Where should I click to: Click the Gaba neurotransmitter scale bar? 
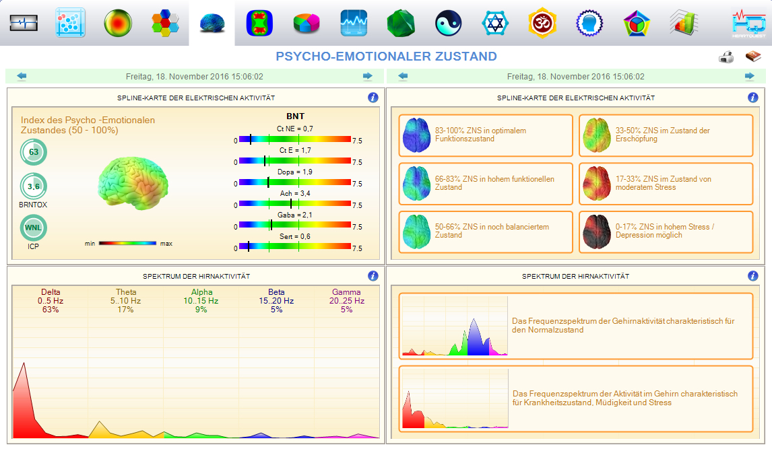pyautogui.click(x=295, y=225)
